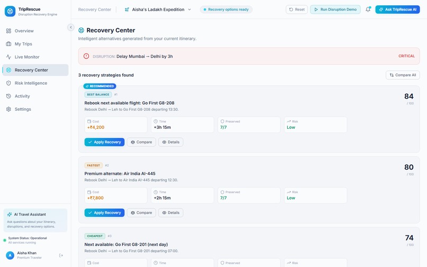Compare the Go First G8-208 option

(141, 142)
